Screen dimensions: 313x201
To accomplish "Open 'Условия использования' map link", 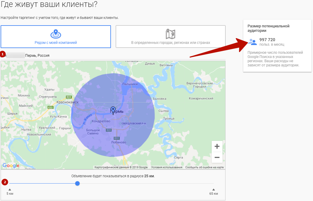I will [x=167, y=167].
